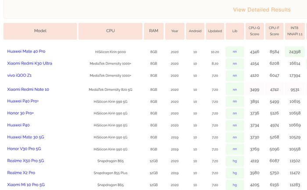Select INT8 score 10669
This screenshot has width=307, height=190.
(295, 125)
